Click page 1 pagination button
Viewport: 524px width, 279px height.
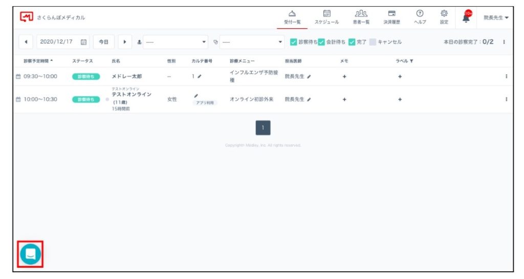pyautogui.click(x=263, y=127)
